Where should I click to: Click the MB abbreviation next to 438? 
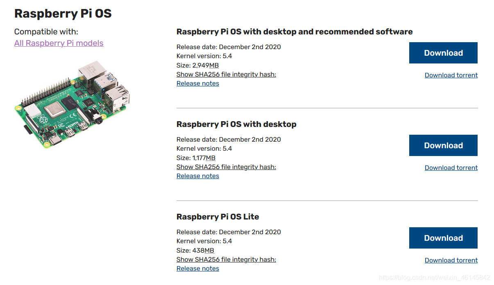click(x=209, y=251)
